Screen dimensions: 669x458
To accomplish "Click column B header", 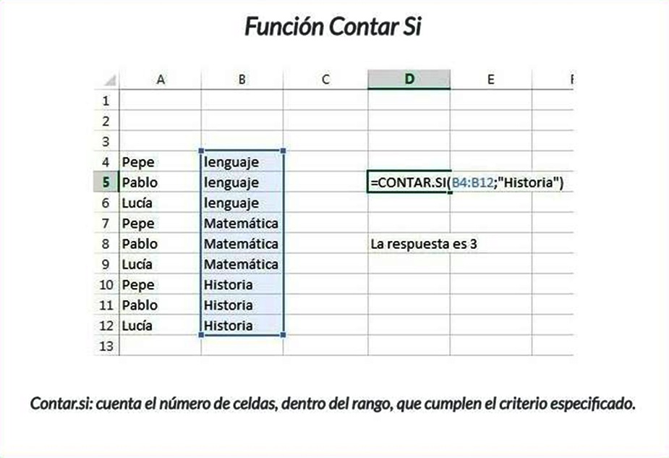I will pos(242,80).
